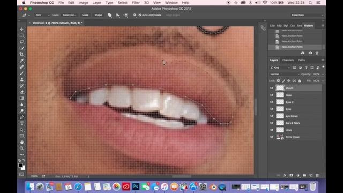Click the Shape button

click(98, 15)
